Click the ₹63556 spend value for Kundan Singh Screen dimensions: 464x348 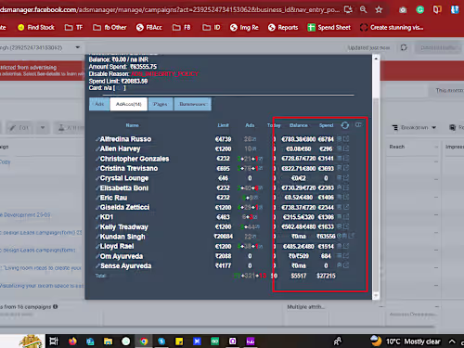[x=326, y=237]
